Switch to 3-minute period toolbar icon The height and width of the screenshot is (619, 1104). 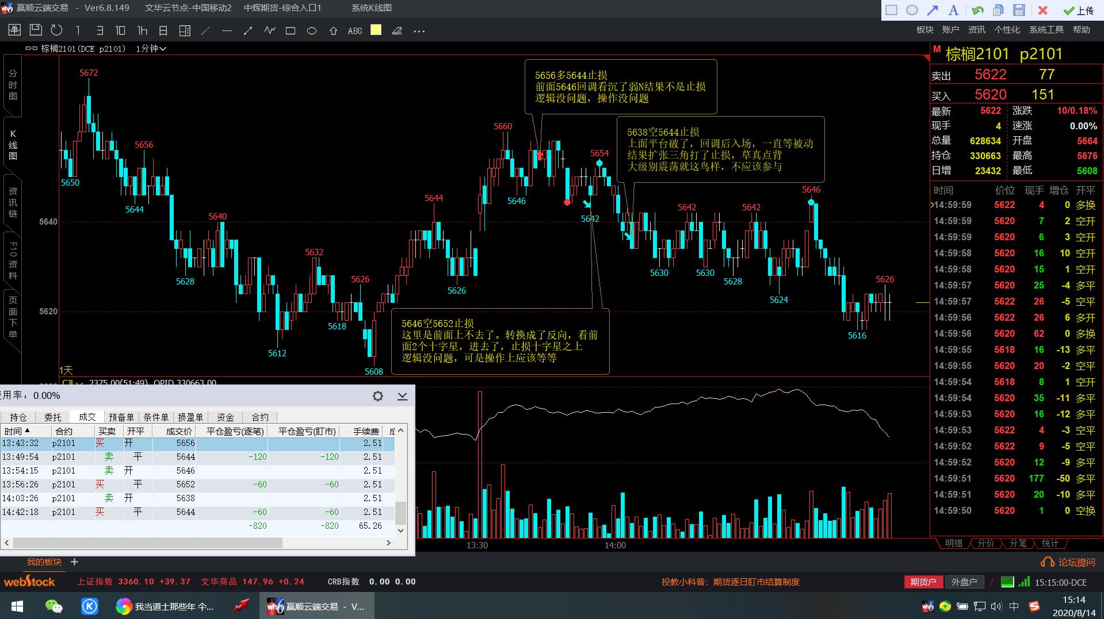coord(100,30)
